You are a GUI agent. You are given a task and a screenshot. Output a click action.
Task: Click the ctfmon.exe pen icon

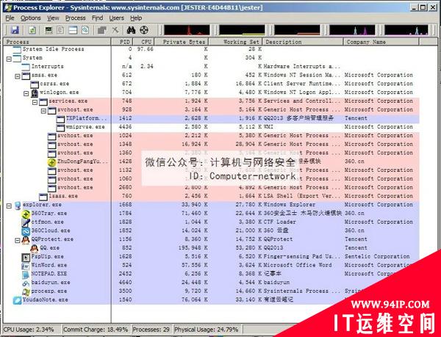coord(26,222)
